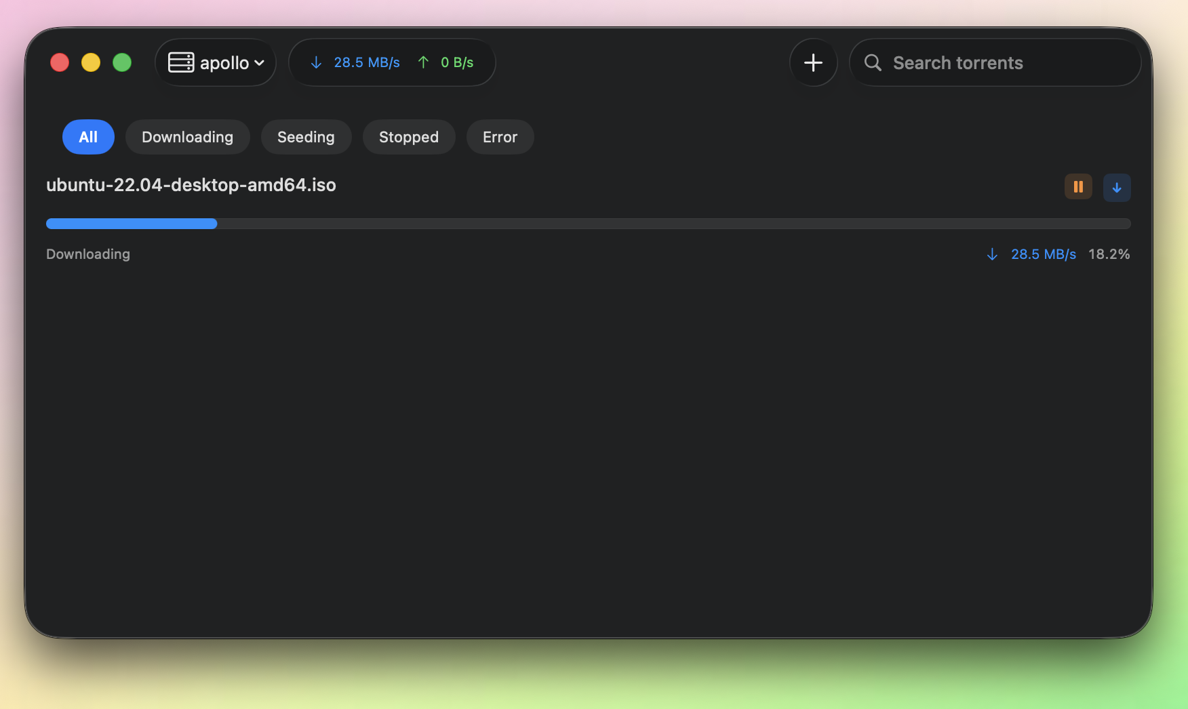The width and height of the screenshot is (1188, 709).
Task: Open the add torrent plus icon
Action: click(x=813, y=62)
